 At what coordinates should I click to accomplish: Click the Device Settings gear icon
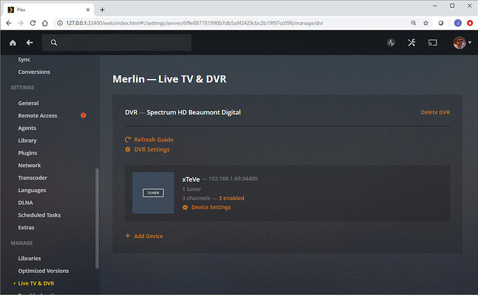pos(185,207)
